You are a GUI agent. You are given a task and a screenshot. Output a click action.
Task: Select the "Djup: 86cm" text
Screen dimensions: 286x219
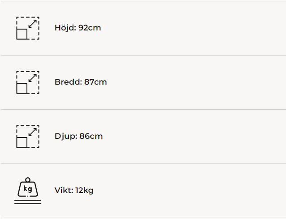[x=78, y=136]
